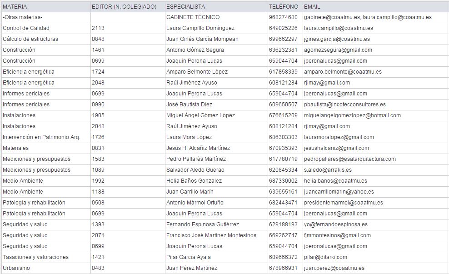Select specialist Juan Carrillo Marín
449x274 pixels.
click(190, 192)
